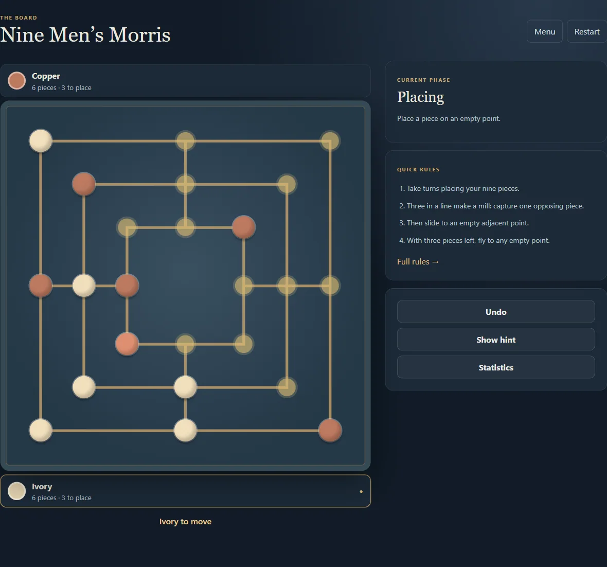607x567 pixels.
Task: Click the Copper player name
Action: (x=46, y=76)
